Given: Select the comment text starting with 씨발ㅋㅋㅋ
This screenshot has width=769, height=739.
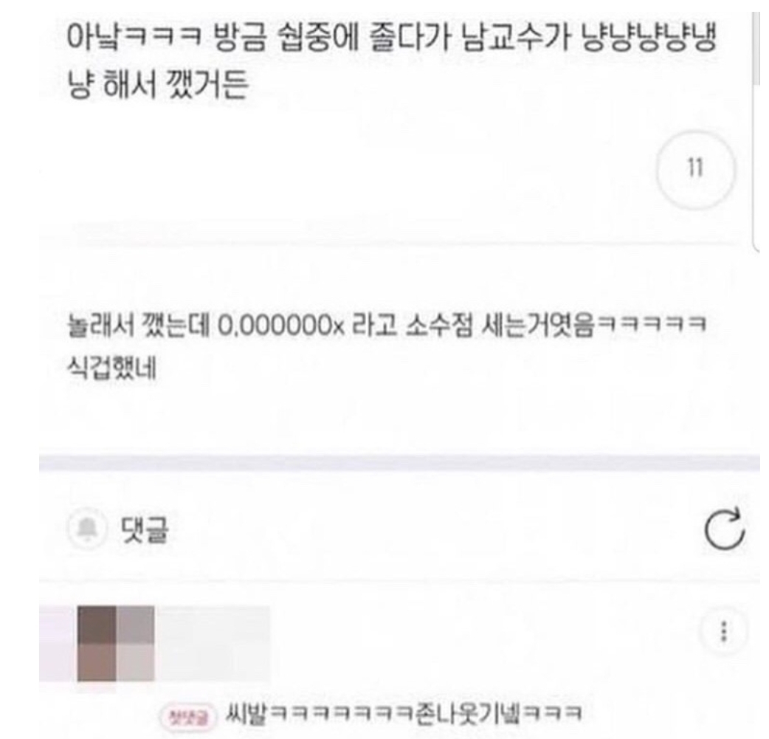Looking at the screenshot, I should coord(404,714).
